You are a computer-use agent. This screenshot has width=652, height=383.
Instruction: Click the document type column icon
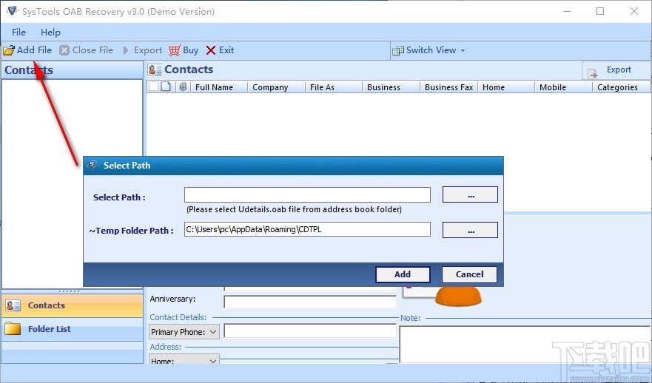(166, 87)
